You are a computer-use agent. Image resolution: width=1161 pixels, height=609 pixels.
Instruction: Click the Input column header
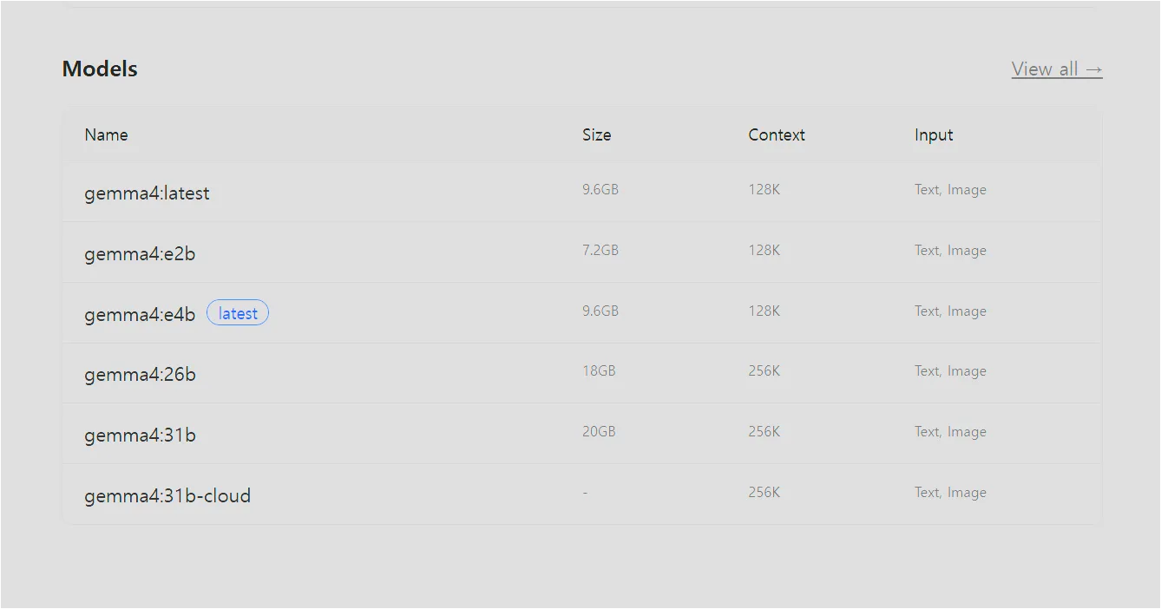coord(934,135)
